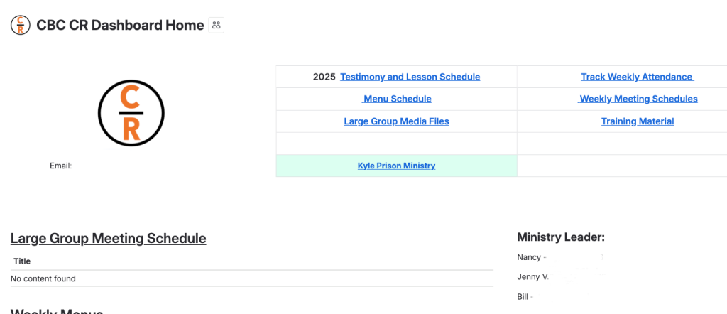Select the 'No content found' row

click(x=43, y=278)
